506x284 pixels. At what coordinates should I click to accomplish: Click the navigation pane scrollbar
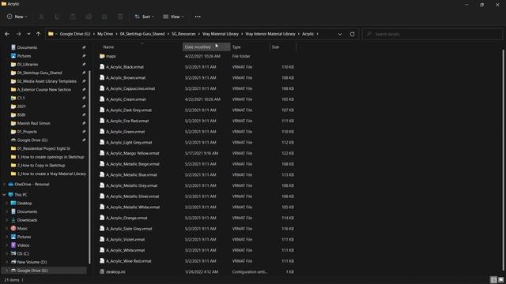[x=89, y=167]
